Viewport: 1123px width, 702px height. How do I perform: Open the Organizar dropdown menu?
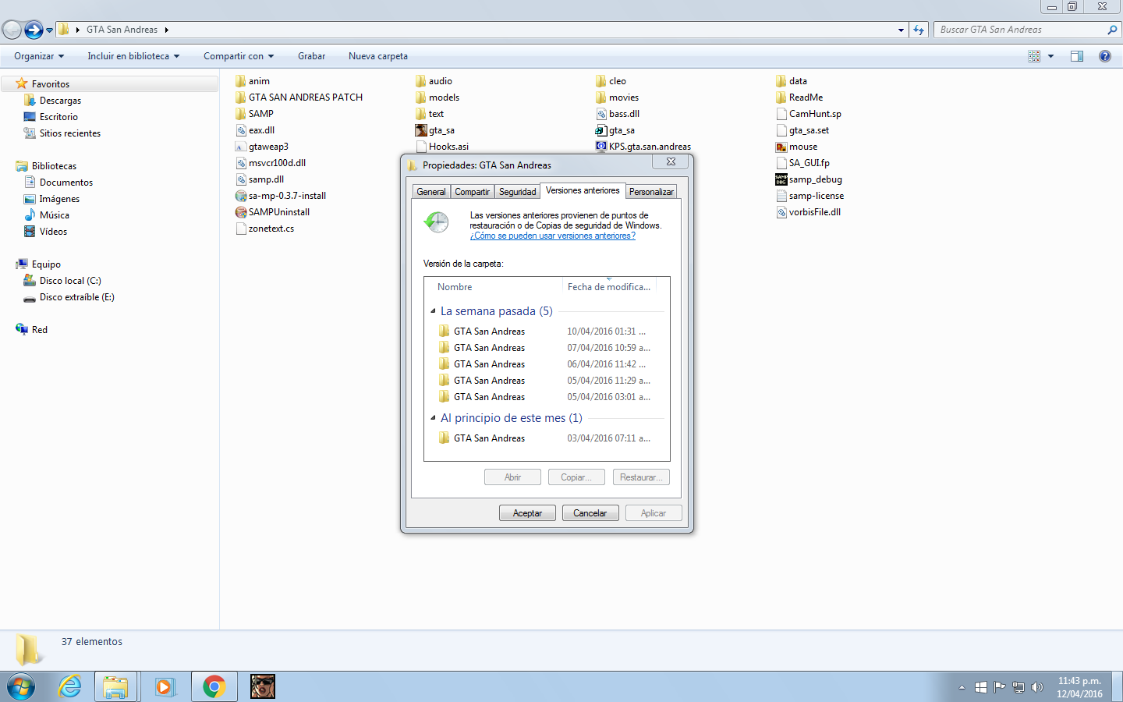point(39,56)
